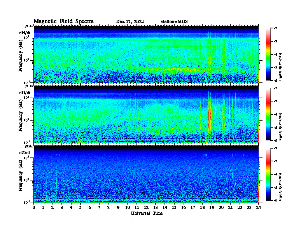The image size is (308, 238).
Task: Click the "12" hour tick label
Action: point(146,208)
